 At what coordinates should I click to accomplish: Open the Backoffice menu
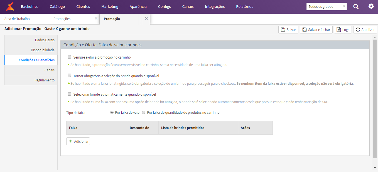coord(30,6)
